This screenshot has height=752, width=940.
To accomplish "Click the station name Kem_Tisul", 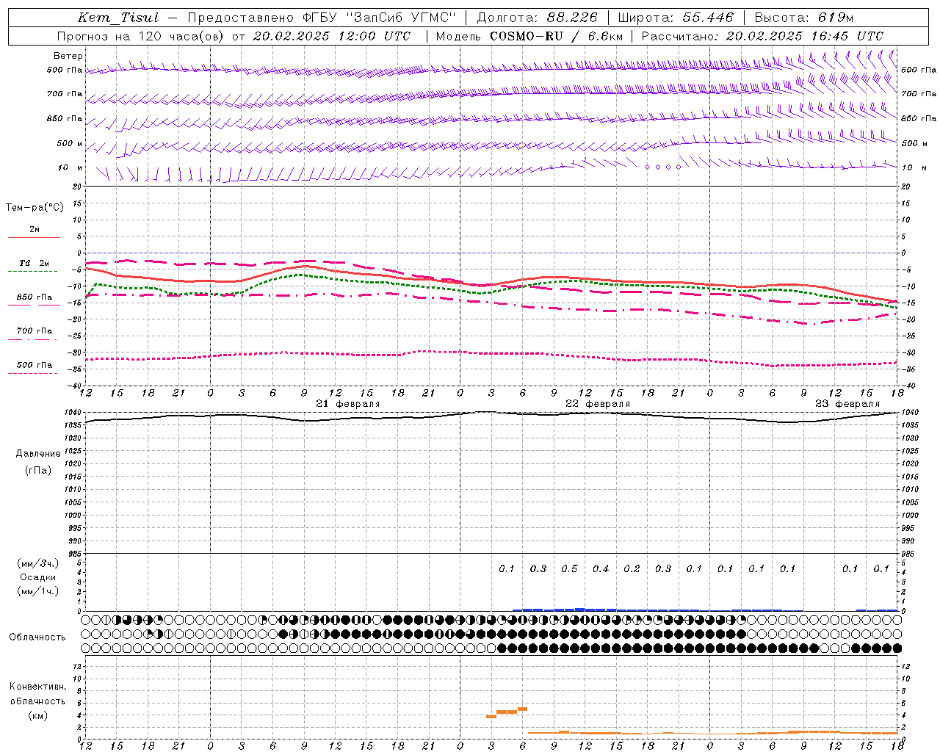I will point(117,18).
